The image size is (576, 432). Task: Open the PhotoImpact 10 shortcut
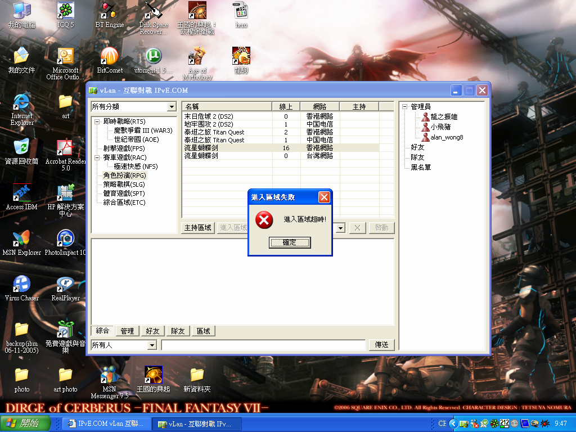(x=65, y=242)
